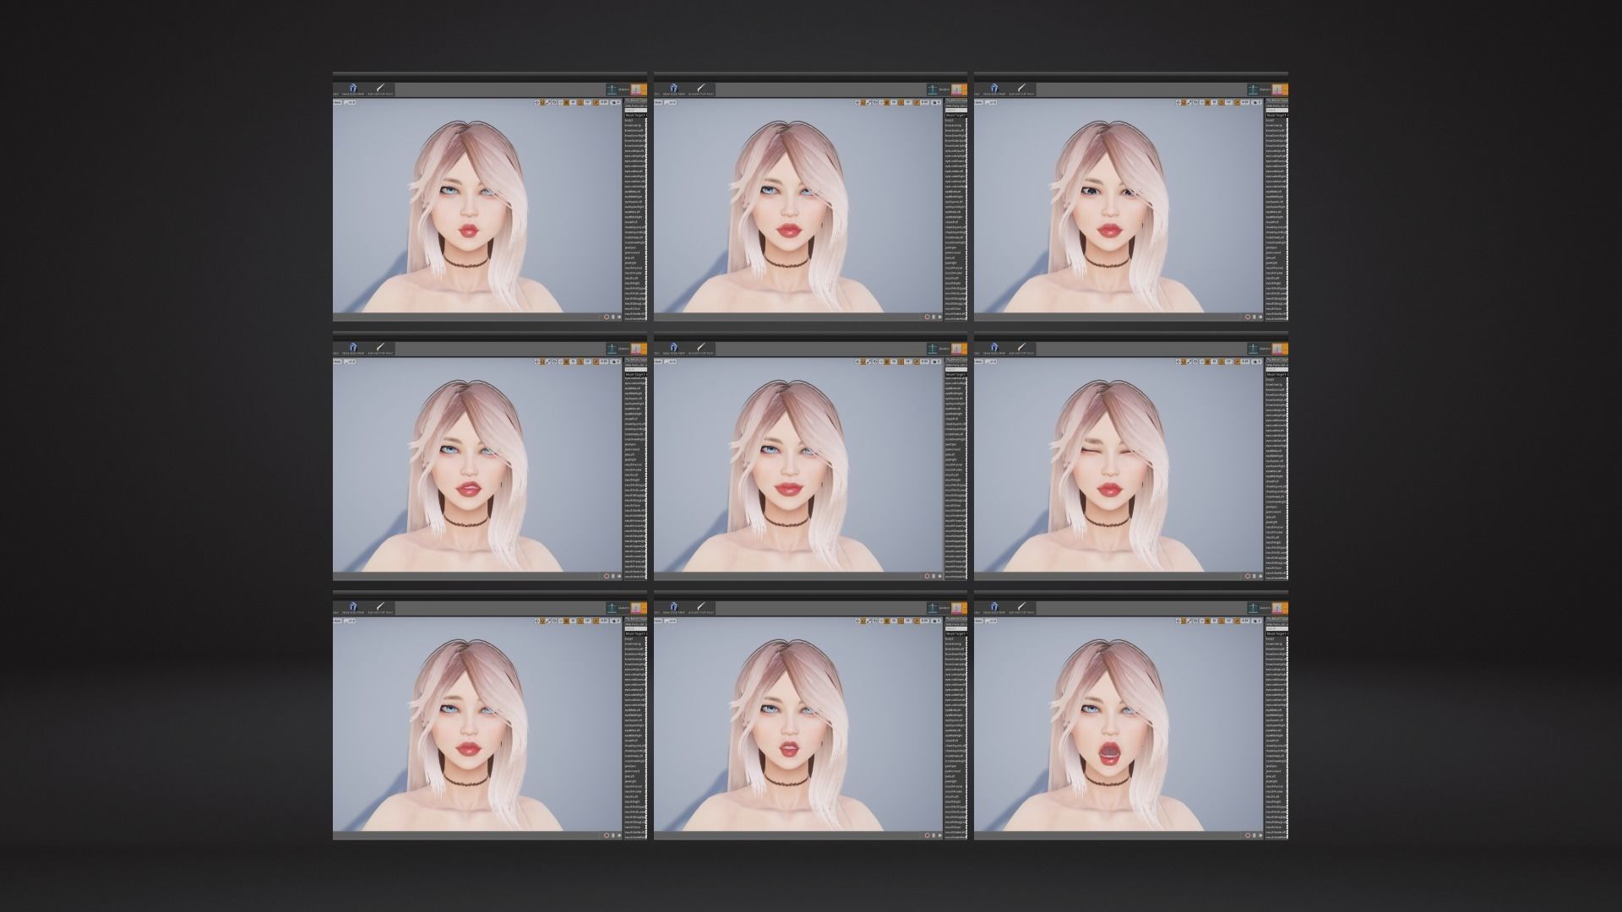The height and width of the screenshot is (912, 1622).
Task: Click morph target search field in top-left screenshot
Action: pyautogui.click(x=636, y=110)
